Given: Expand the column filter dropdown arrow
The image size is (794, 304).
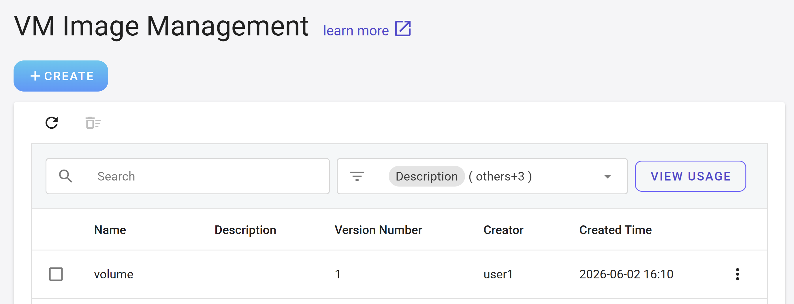Looking at the screenshot, I should 607,177.
